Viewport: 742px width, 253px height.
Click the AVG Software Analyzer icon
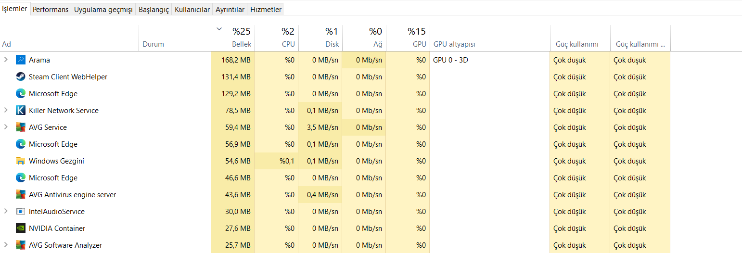20,245
